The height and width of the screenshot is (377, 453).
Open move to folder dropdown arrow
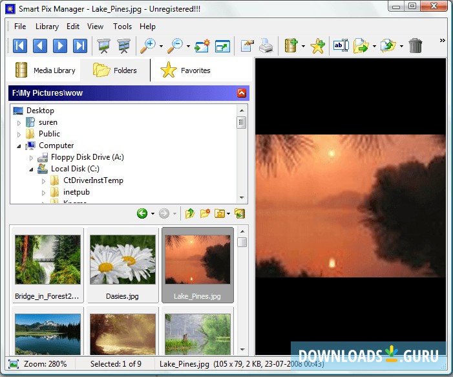pos(401,46)
